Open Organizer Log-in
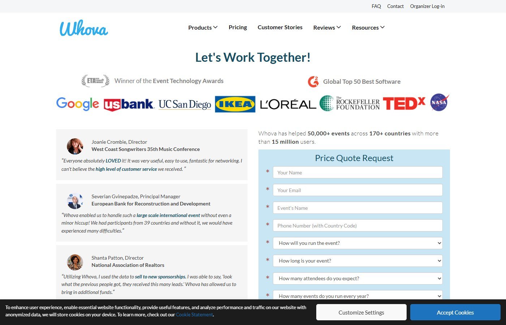The width and height of the screenshot is (506, 325). click(x=427, y=6)
